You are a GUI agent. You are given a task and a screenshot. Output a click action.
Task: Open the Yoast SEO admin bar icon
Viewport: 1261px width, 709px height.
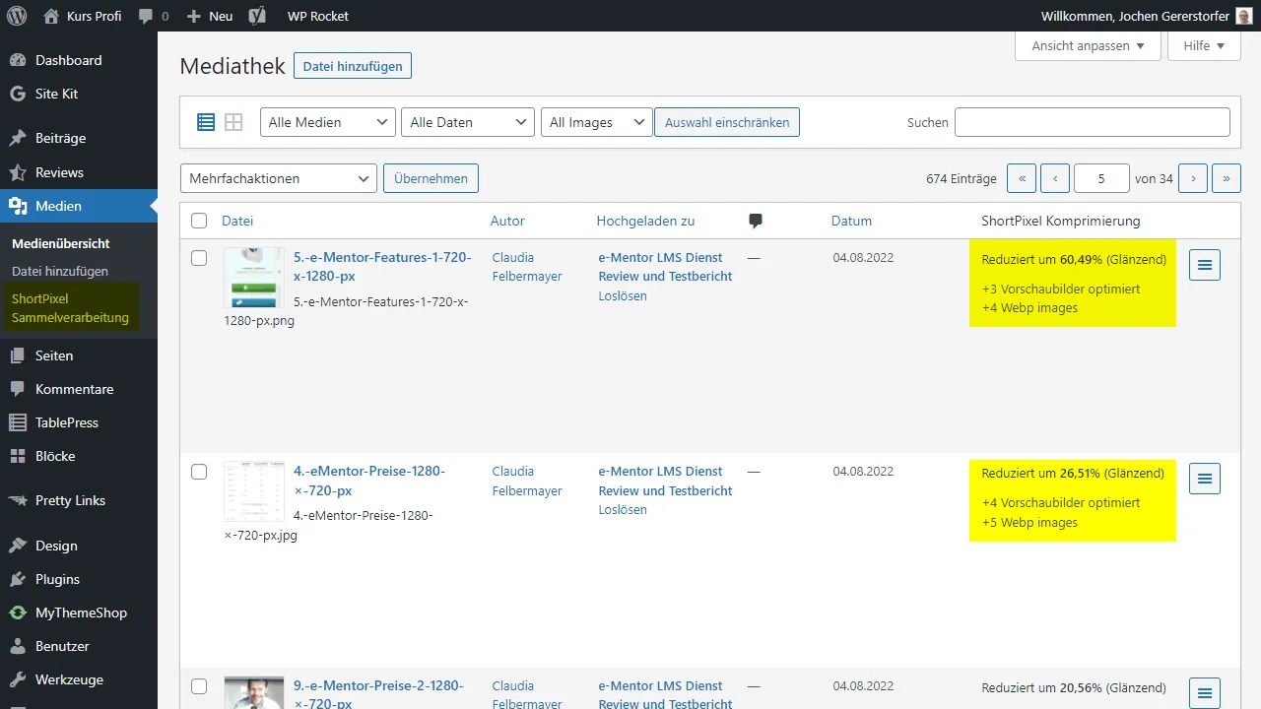pyautogui.click(x=257, y=16)
